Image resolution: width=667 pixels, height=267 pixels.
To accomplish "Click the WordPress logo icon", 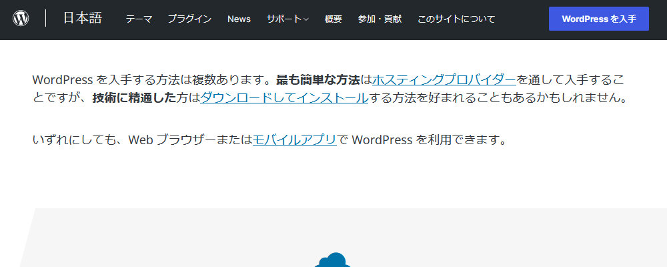I will point(21,18).
